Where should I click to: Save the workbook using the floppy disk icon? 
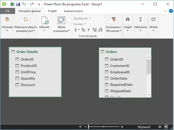click(18, 4)
